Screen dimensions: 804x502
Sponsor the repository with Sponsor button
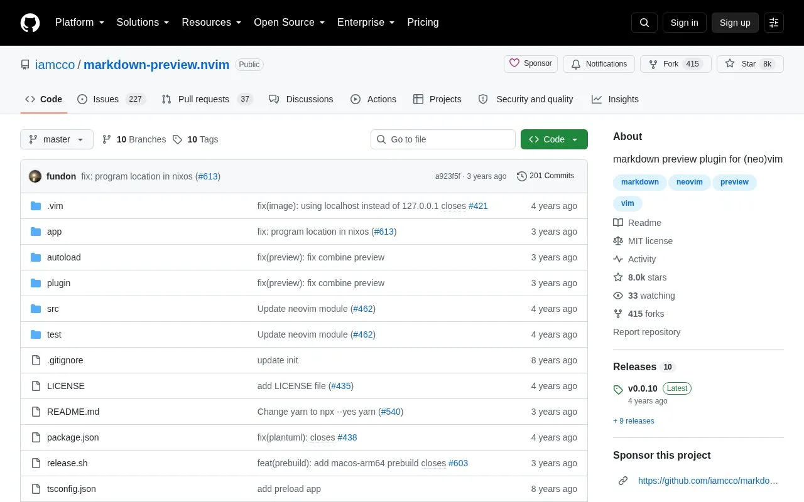click(531, 64)
